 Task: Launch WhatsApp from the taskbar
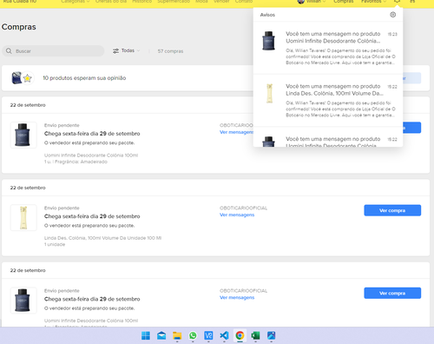[193, 335]
